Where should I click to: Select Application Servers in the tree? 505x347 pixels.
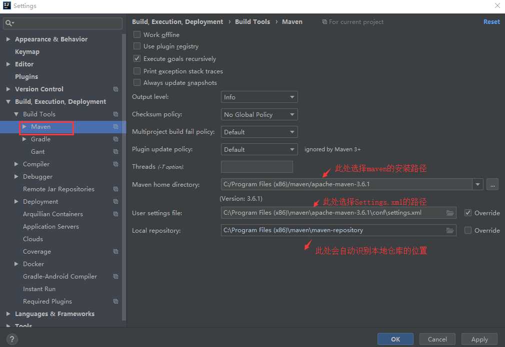[x=51, y=227]
